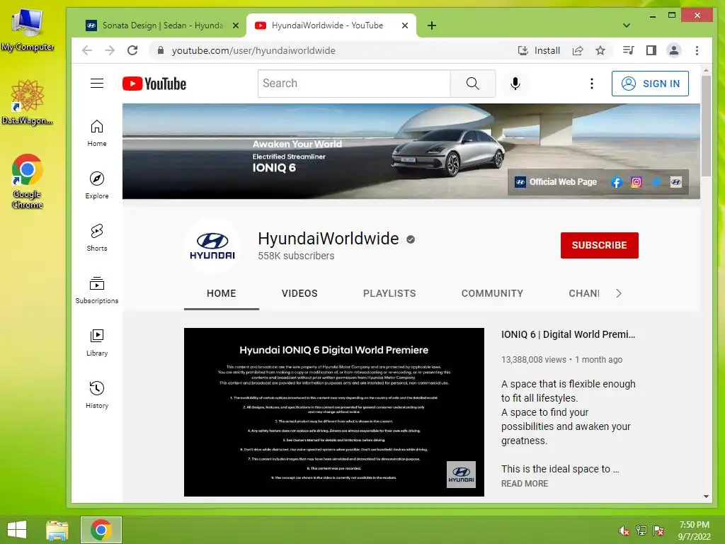Click the Facebook icon on channel banner

pyautogui.click(x=617, y=182)
